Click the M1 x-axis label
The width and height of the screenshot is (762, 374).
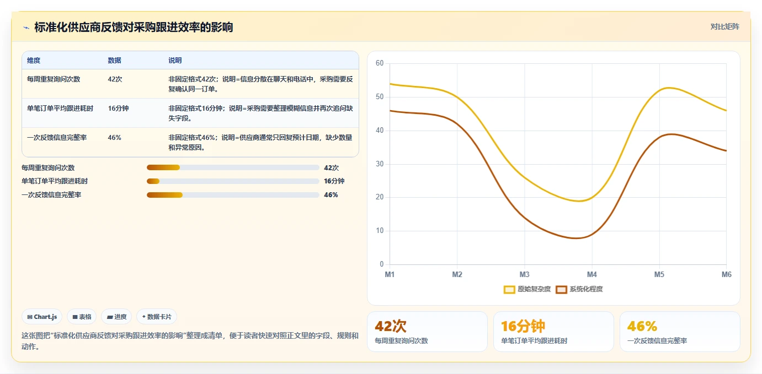pos(390,274)
